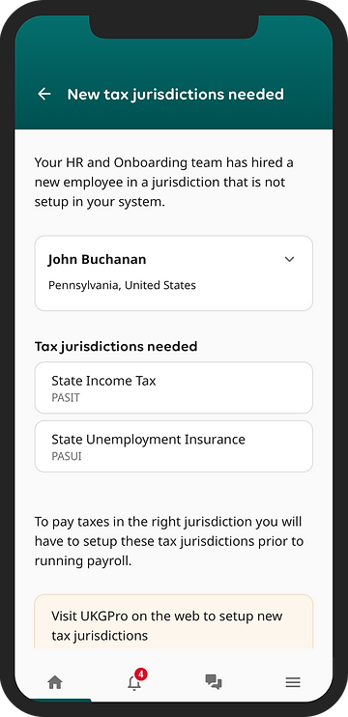
Task: Open the hamburger menu icon
Action: 293,683
